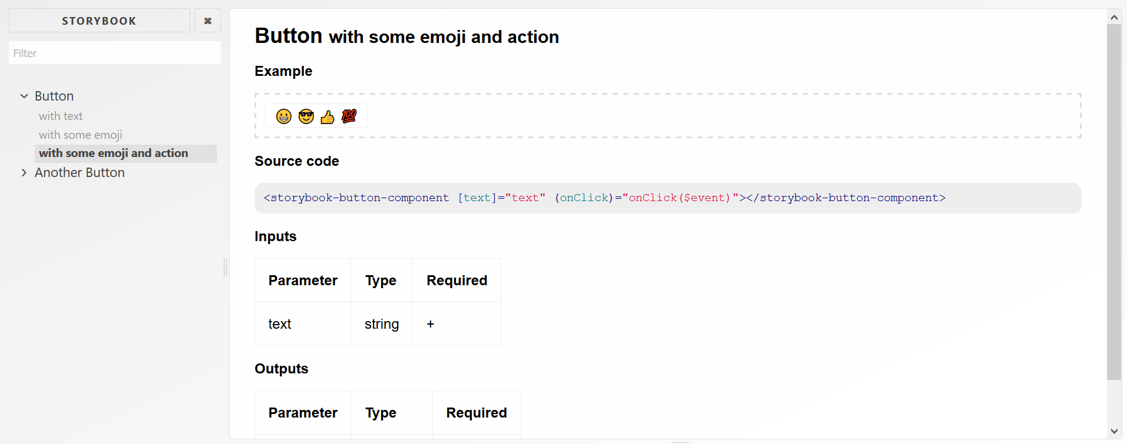Select the Another Button group
This screenshot has width=1127, height=444.
80,172
